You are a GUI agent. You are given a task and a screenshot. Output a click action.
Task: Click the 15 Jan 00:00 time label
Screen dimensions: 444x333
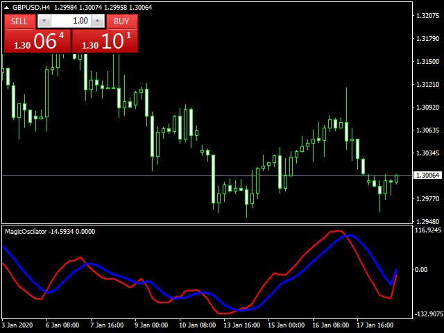(x=287, y=325)
